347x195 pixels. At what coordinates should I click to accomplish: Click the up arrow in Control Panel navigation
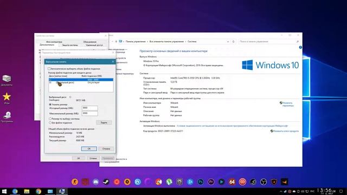(116, 42)
